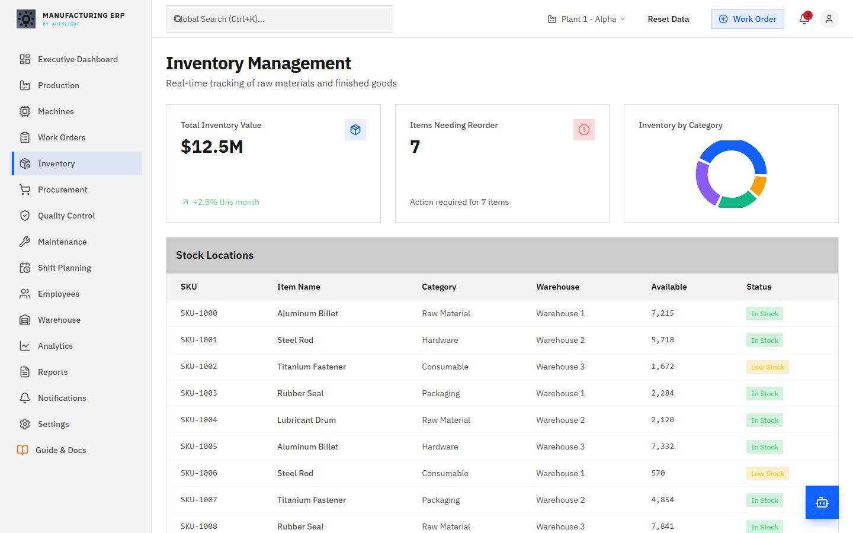Navigate to Work Orders
The height and width of the screenshot is (533, 853).
pyautogui.click(x=76, y=137)
